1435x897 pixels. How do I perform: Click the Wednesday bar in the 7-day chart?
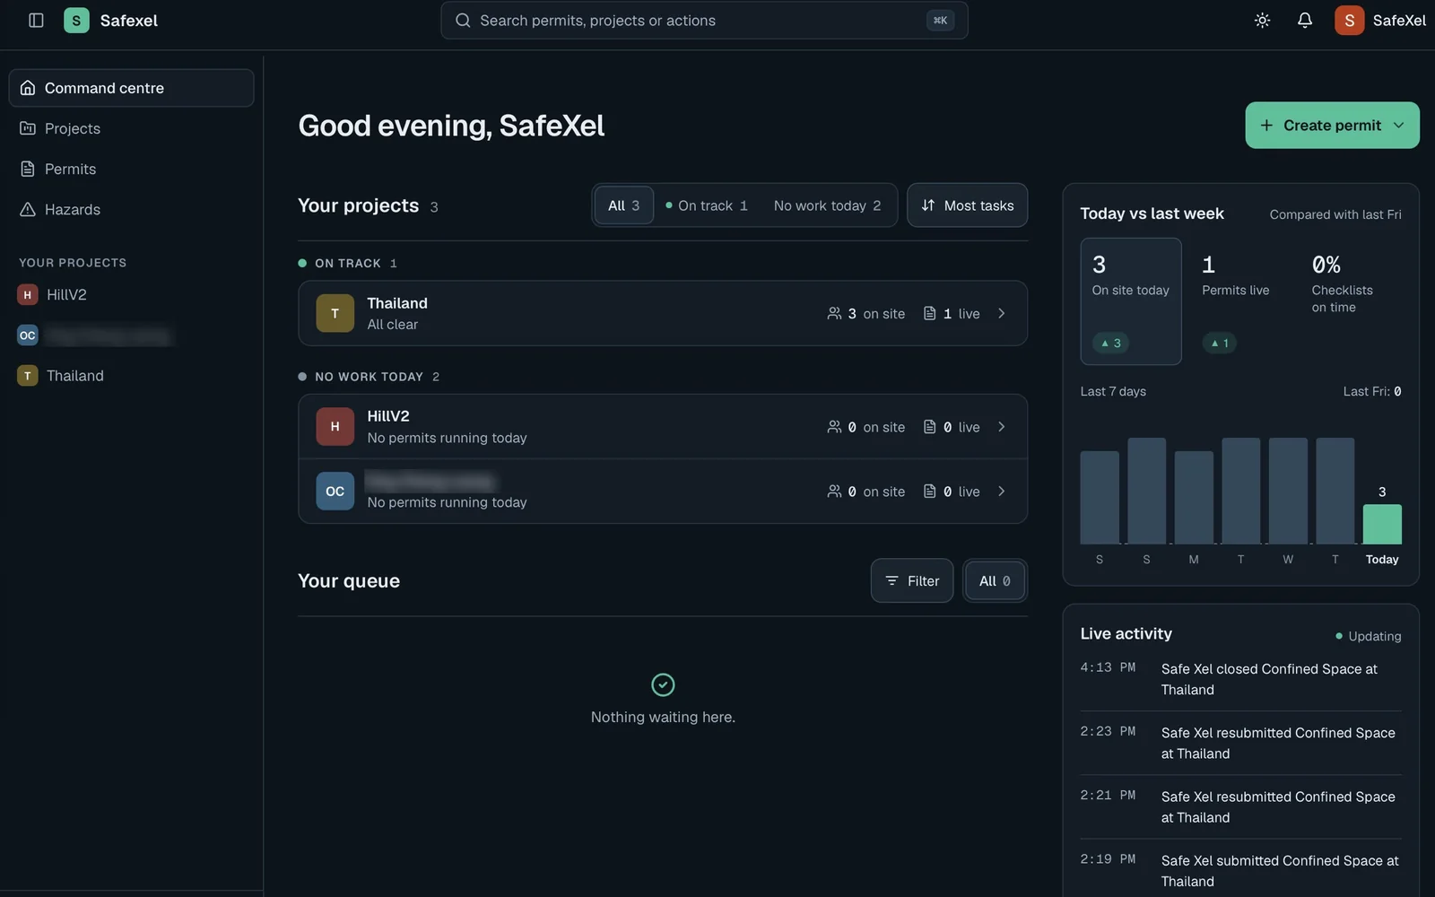coord(1288,491)
